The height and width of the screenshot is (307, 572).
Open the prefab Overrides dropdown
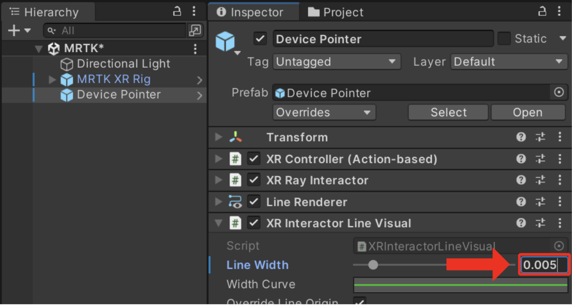point(324,112)
